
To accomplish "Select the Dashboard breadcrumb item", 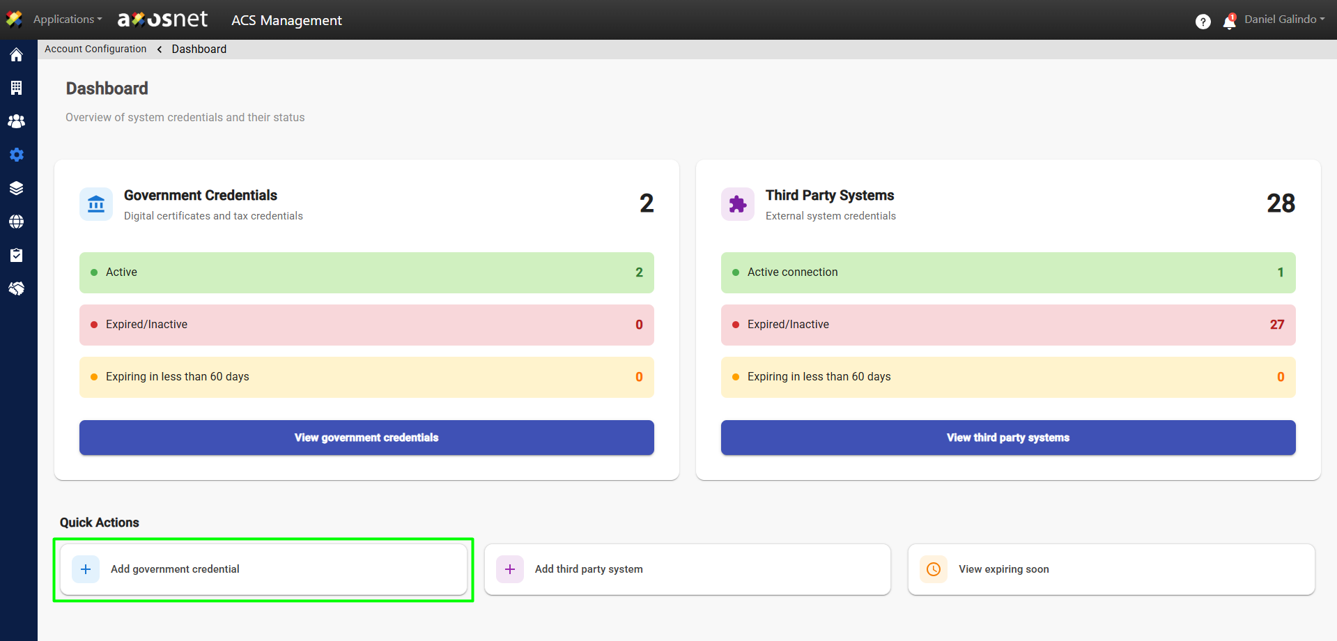I will tap(199, 49).
